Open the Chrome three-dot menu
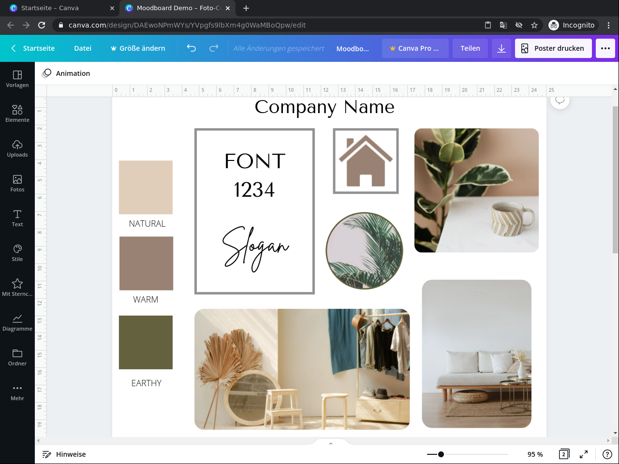This screenshot has width=619, height=464. click(609, 25)
